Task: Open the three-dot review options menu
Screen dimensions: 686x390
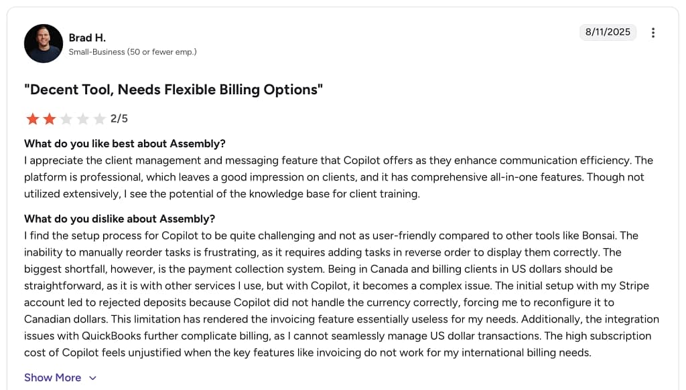Action: point(653,33)
